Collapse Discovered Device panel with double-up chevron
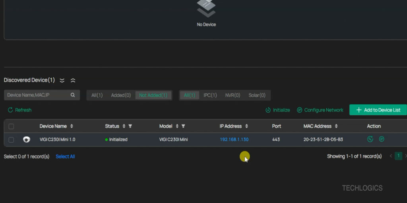 coord(73,80)
